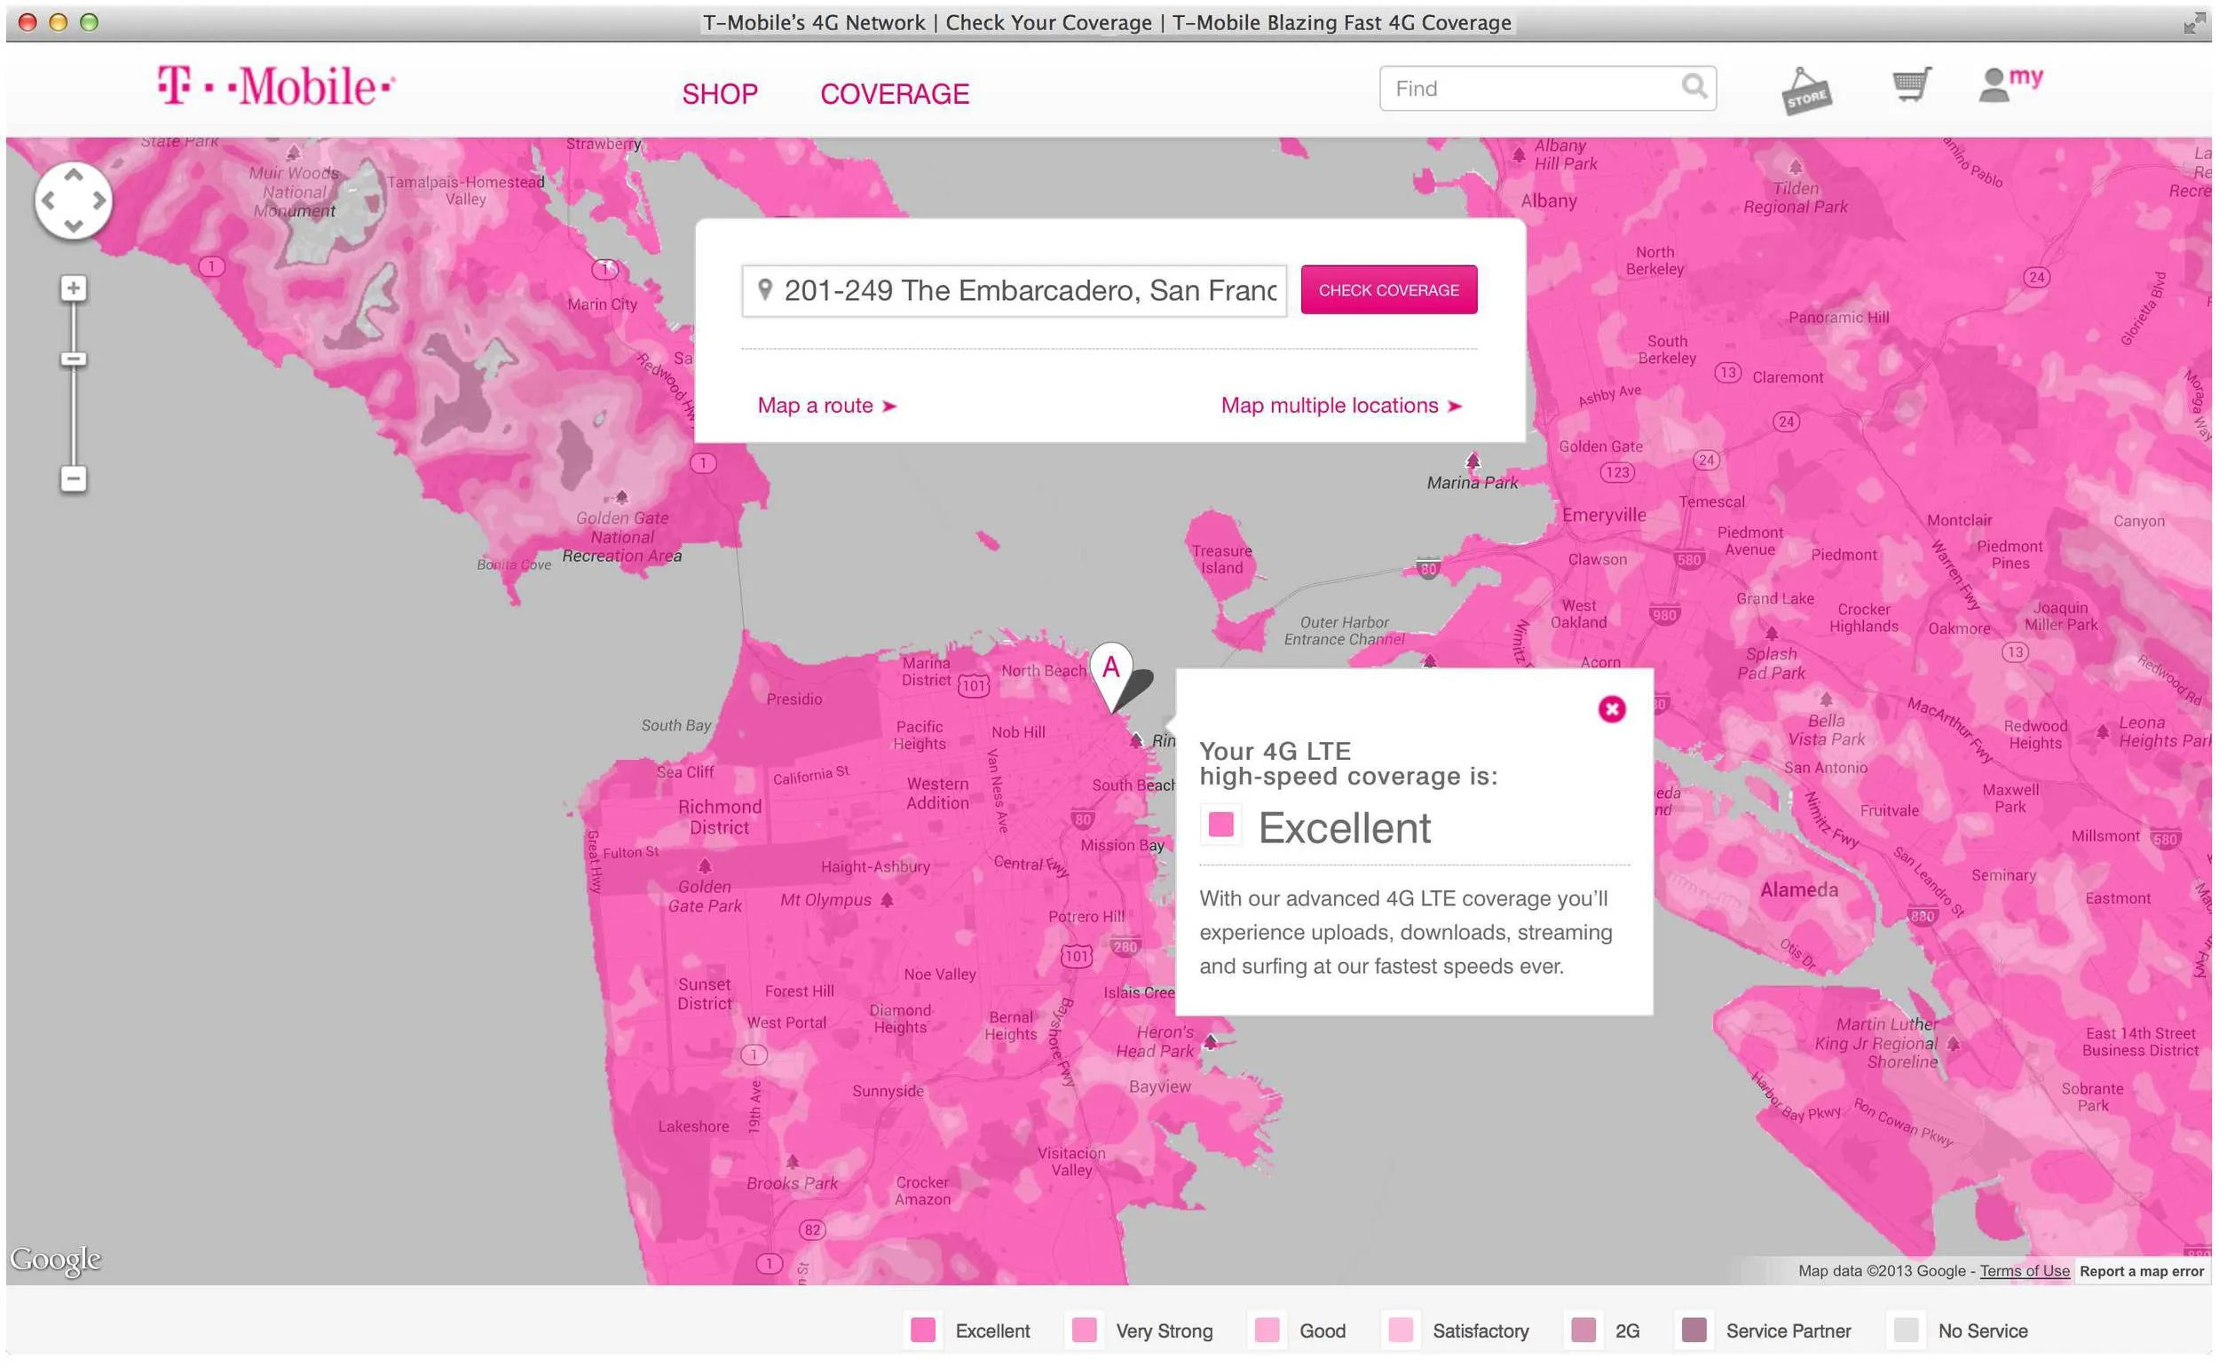Click the map marker A pin

(1112, 675)
